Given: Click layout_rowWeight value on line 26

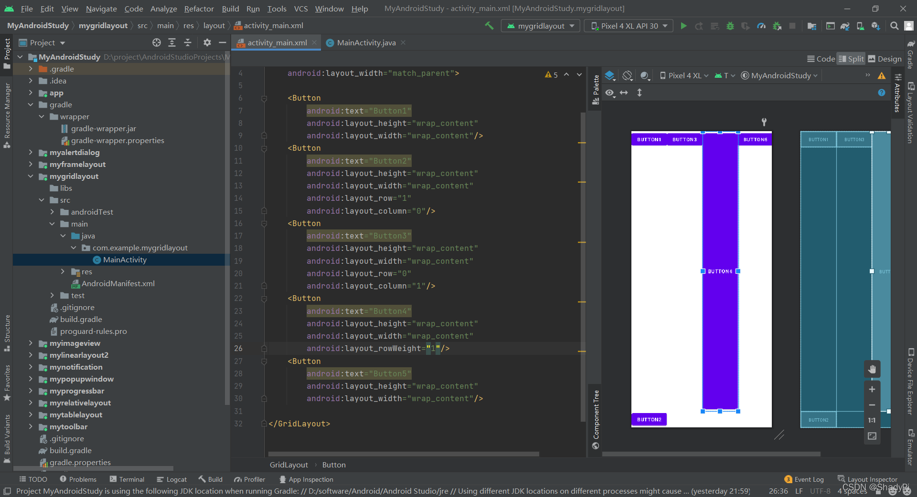Looking at the screenshot, I should click(x=433, y=348).
